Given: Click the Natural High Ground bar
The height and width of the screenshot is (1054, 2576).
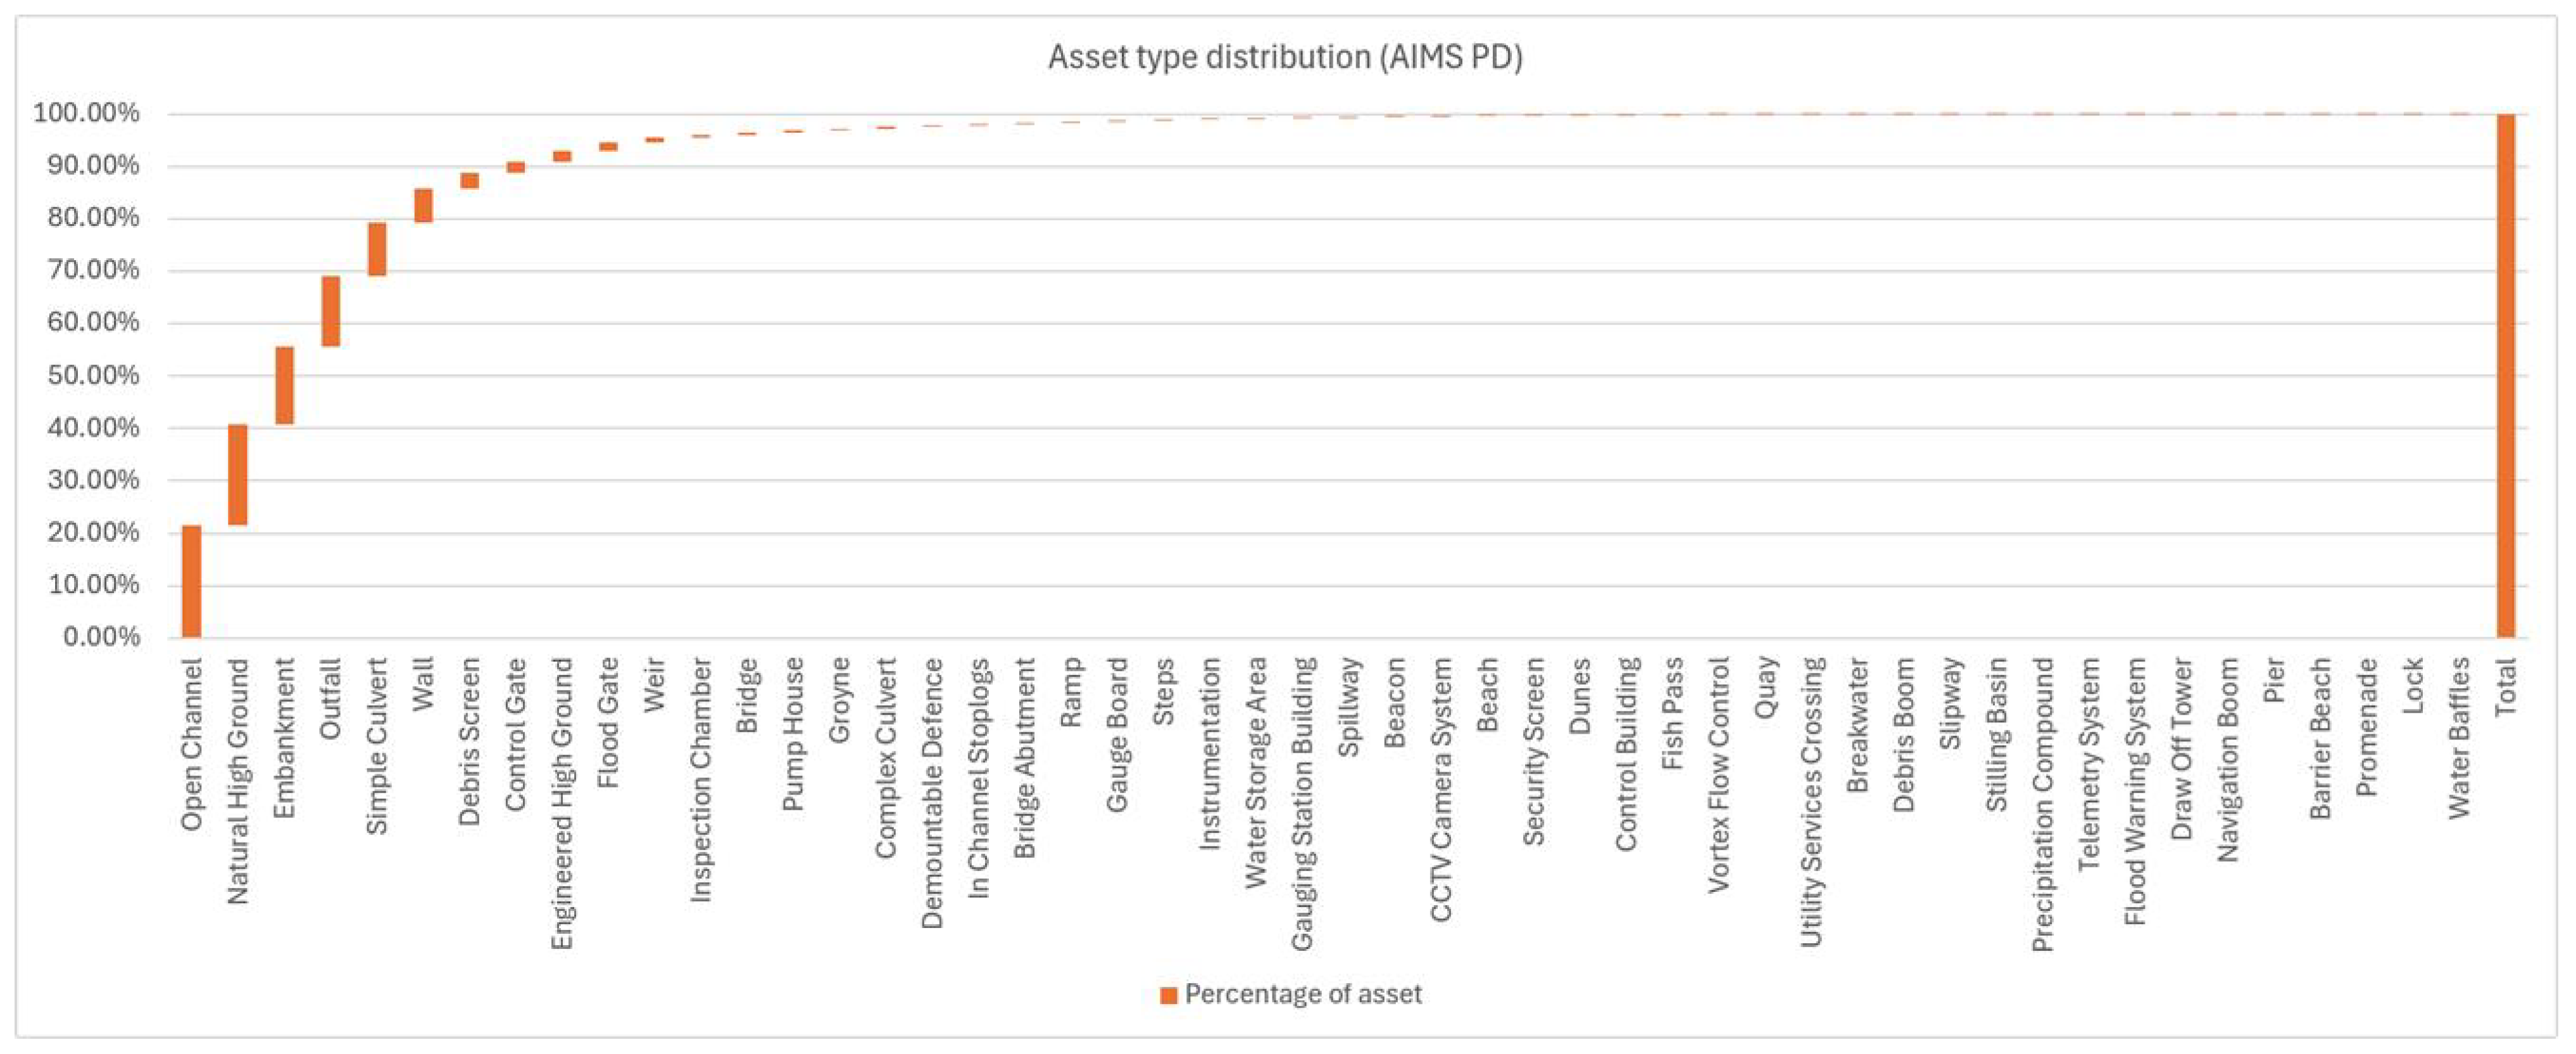Looking at the screenshot, I should 238,475.
